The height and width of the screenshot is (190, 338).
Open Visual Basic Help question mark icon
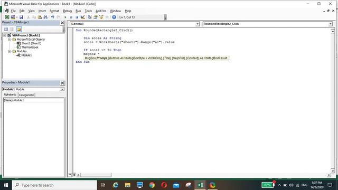114,17
